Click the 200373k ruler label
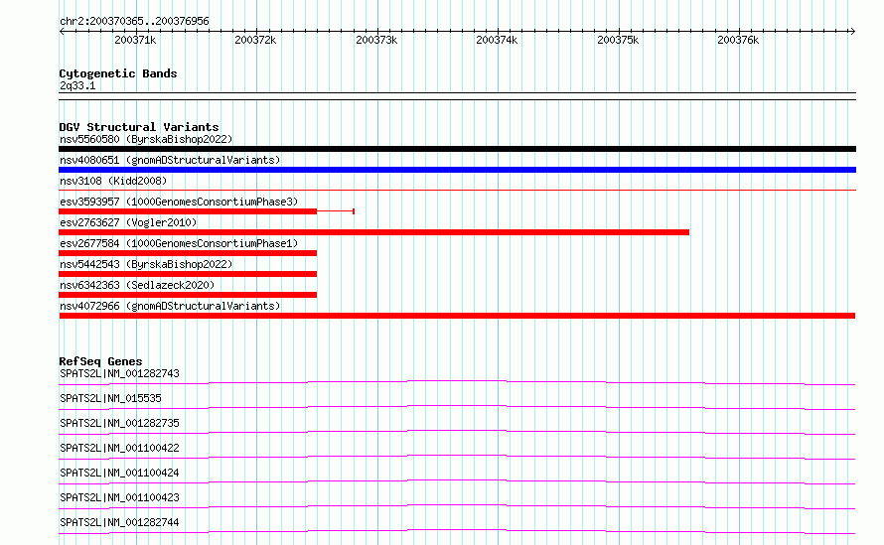884x545 pixels. (376, 40)
